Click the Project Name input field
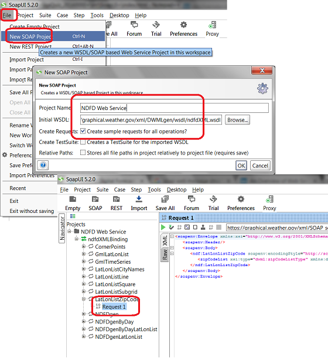 pos(175,108)
